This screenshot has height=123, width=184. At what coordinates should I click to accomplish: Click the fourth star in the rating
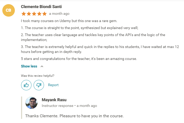coord(39,14)
